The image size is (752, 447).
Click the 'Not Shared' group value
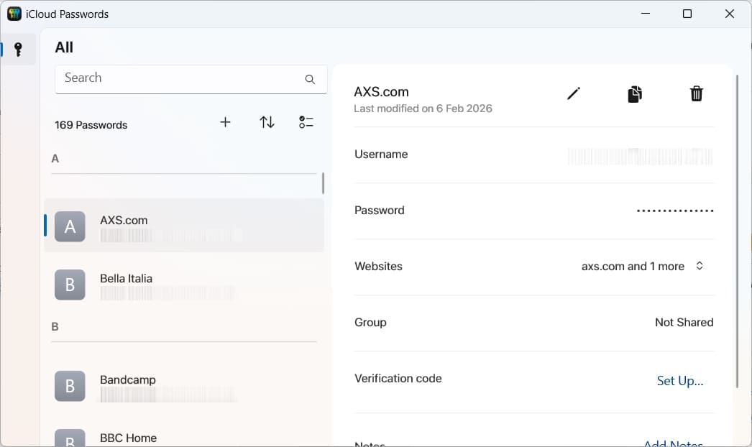tap(684, 322)
